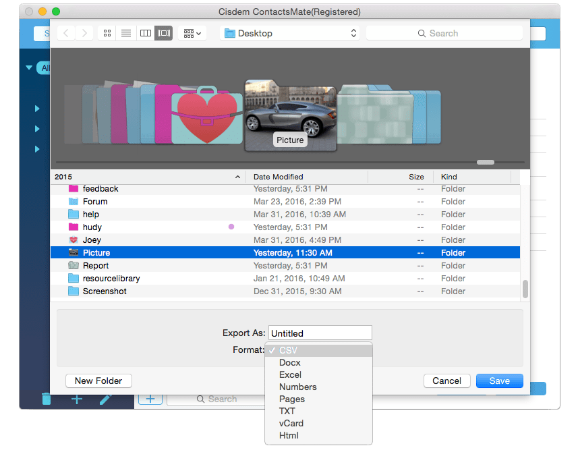Viewport: 578px width, 452px height.
Task: Click the pencil edit icon
Action: pyautogui.click(x=105, y=399)
